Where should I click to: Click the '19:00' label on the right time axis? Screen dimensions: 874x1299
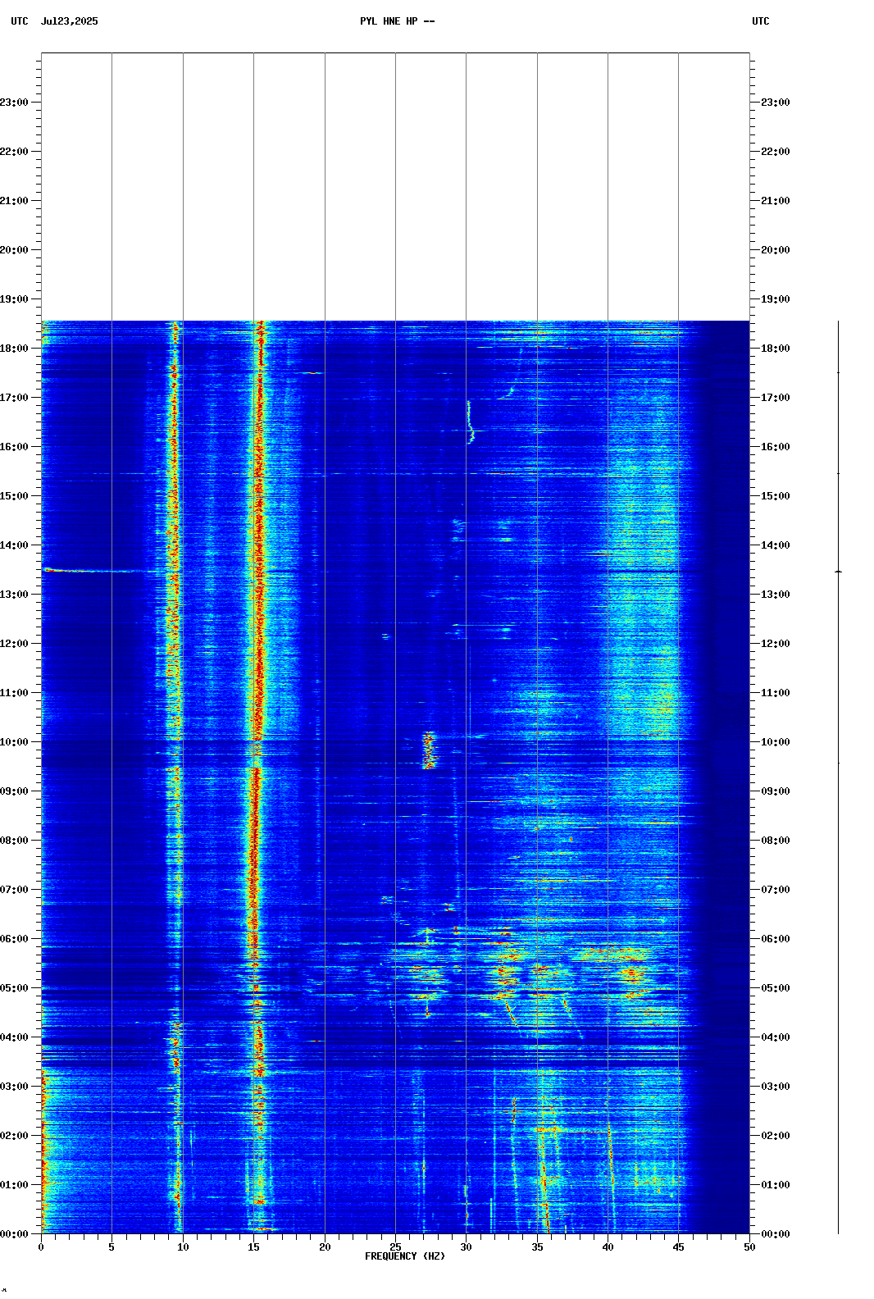tap(776, 299)
